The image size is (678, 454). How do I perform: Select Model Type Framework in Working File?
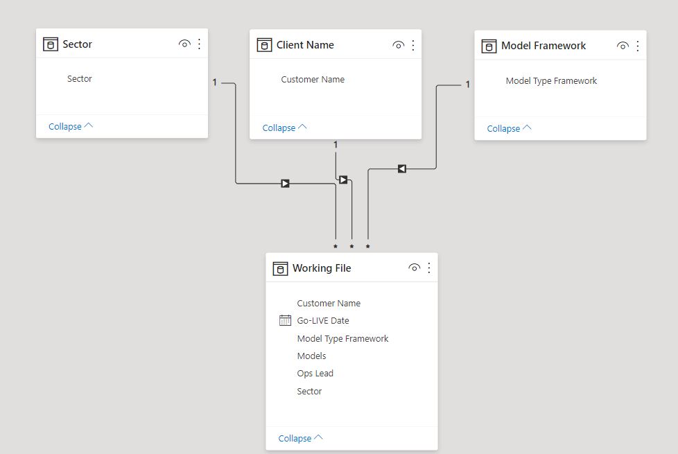pos(343,338)
